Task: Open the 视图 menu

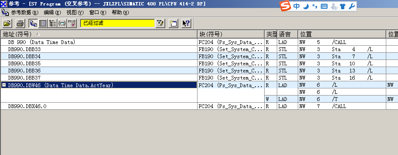Action: click(x=75, y=13)
